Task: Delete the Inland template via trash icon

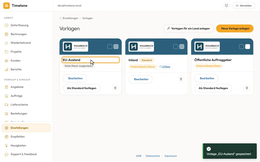Action: pyautogui.click(x=181, y=79)
